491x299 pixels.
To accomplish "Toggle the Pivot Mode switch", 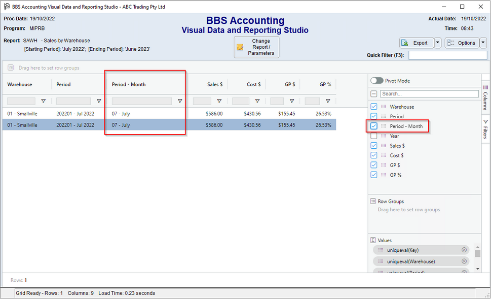I will click(377, 81).
